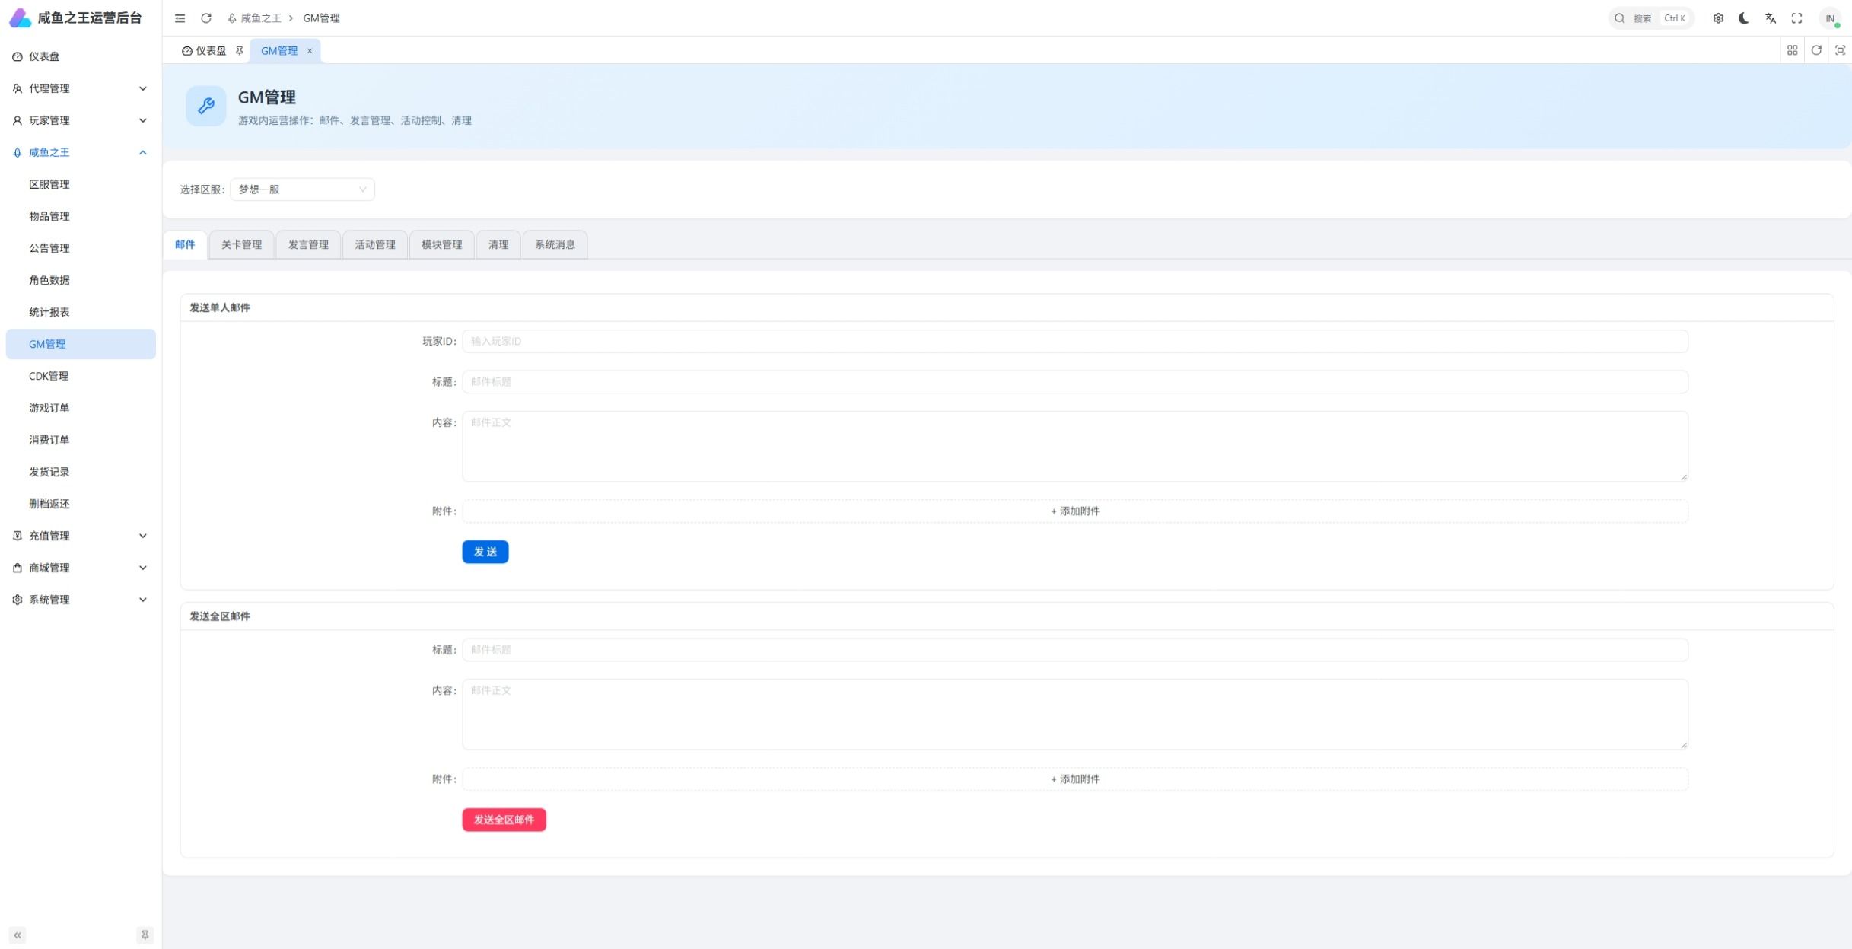
Task: Open the user avatar menu
Action: click(1830, 18)
